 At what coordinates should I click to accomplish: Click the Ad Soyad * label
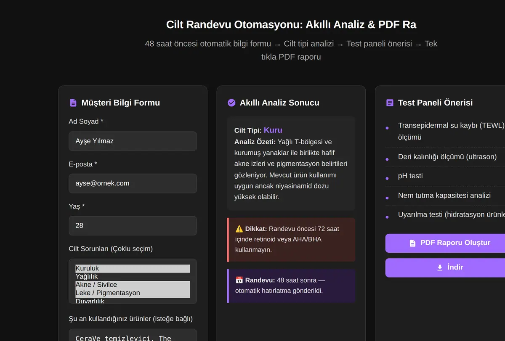point(86,122)
